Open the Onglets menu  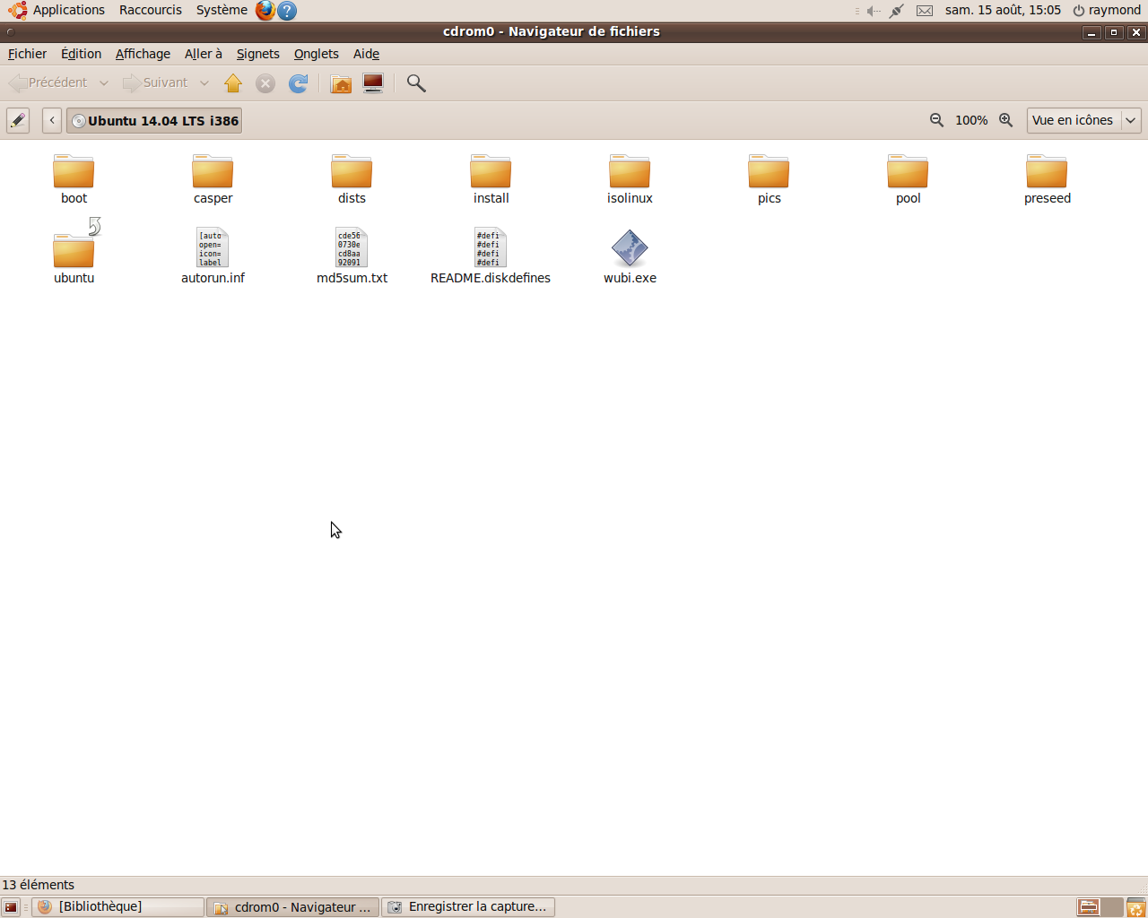317,54
